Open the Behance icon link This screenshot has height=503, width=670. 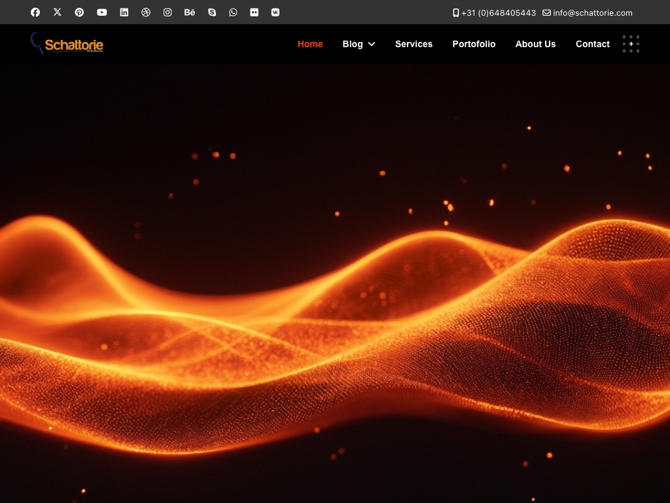tap(190, 12)
